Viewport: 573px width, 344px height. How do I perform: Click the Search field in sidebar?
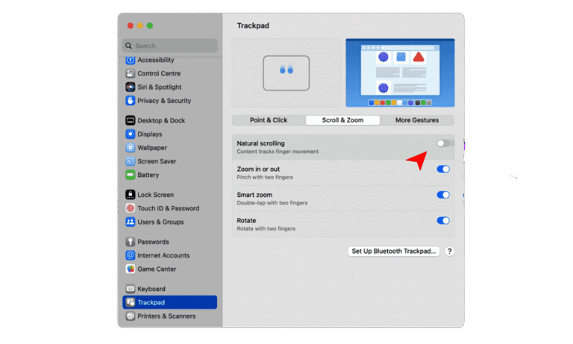click(170, 46)
